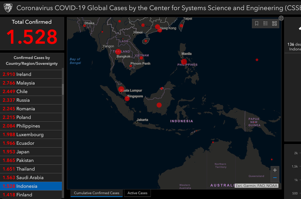The width and height of the screenshot is (301, 199).
Task: Switch to the Active Cases tab
Action: click(137, 193)
